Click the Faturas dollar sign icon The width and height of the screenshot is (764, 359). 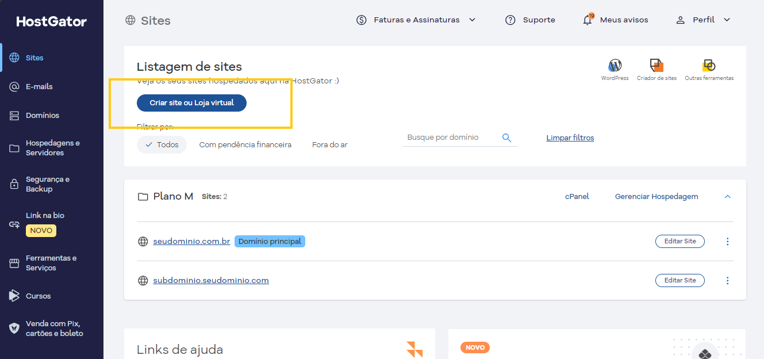pyautogui.click(x=362, y=20)
